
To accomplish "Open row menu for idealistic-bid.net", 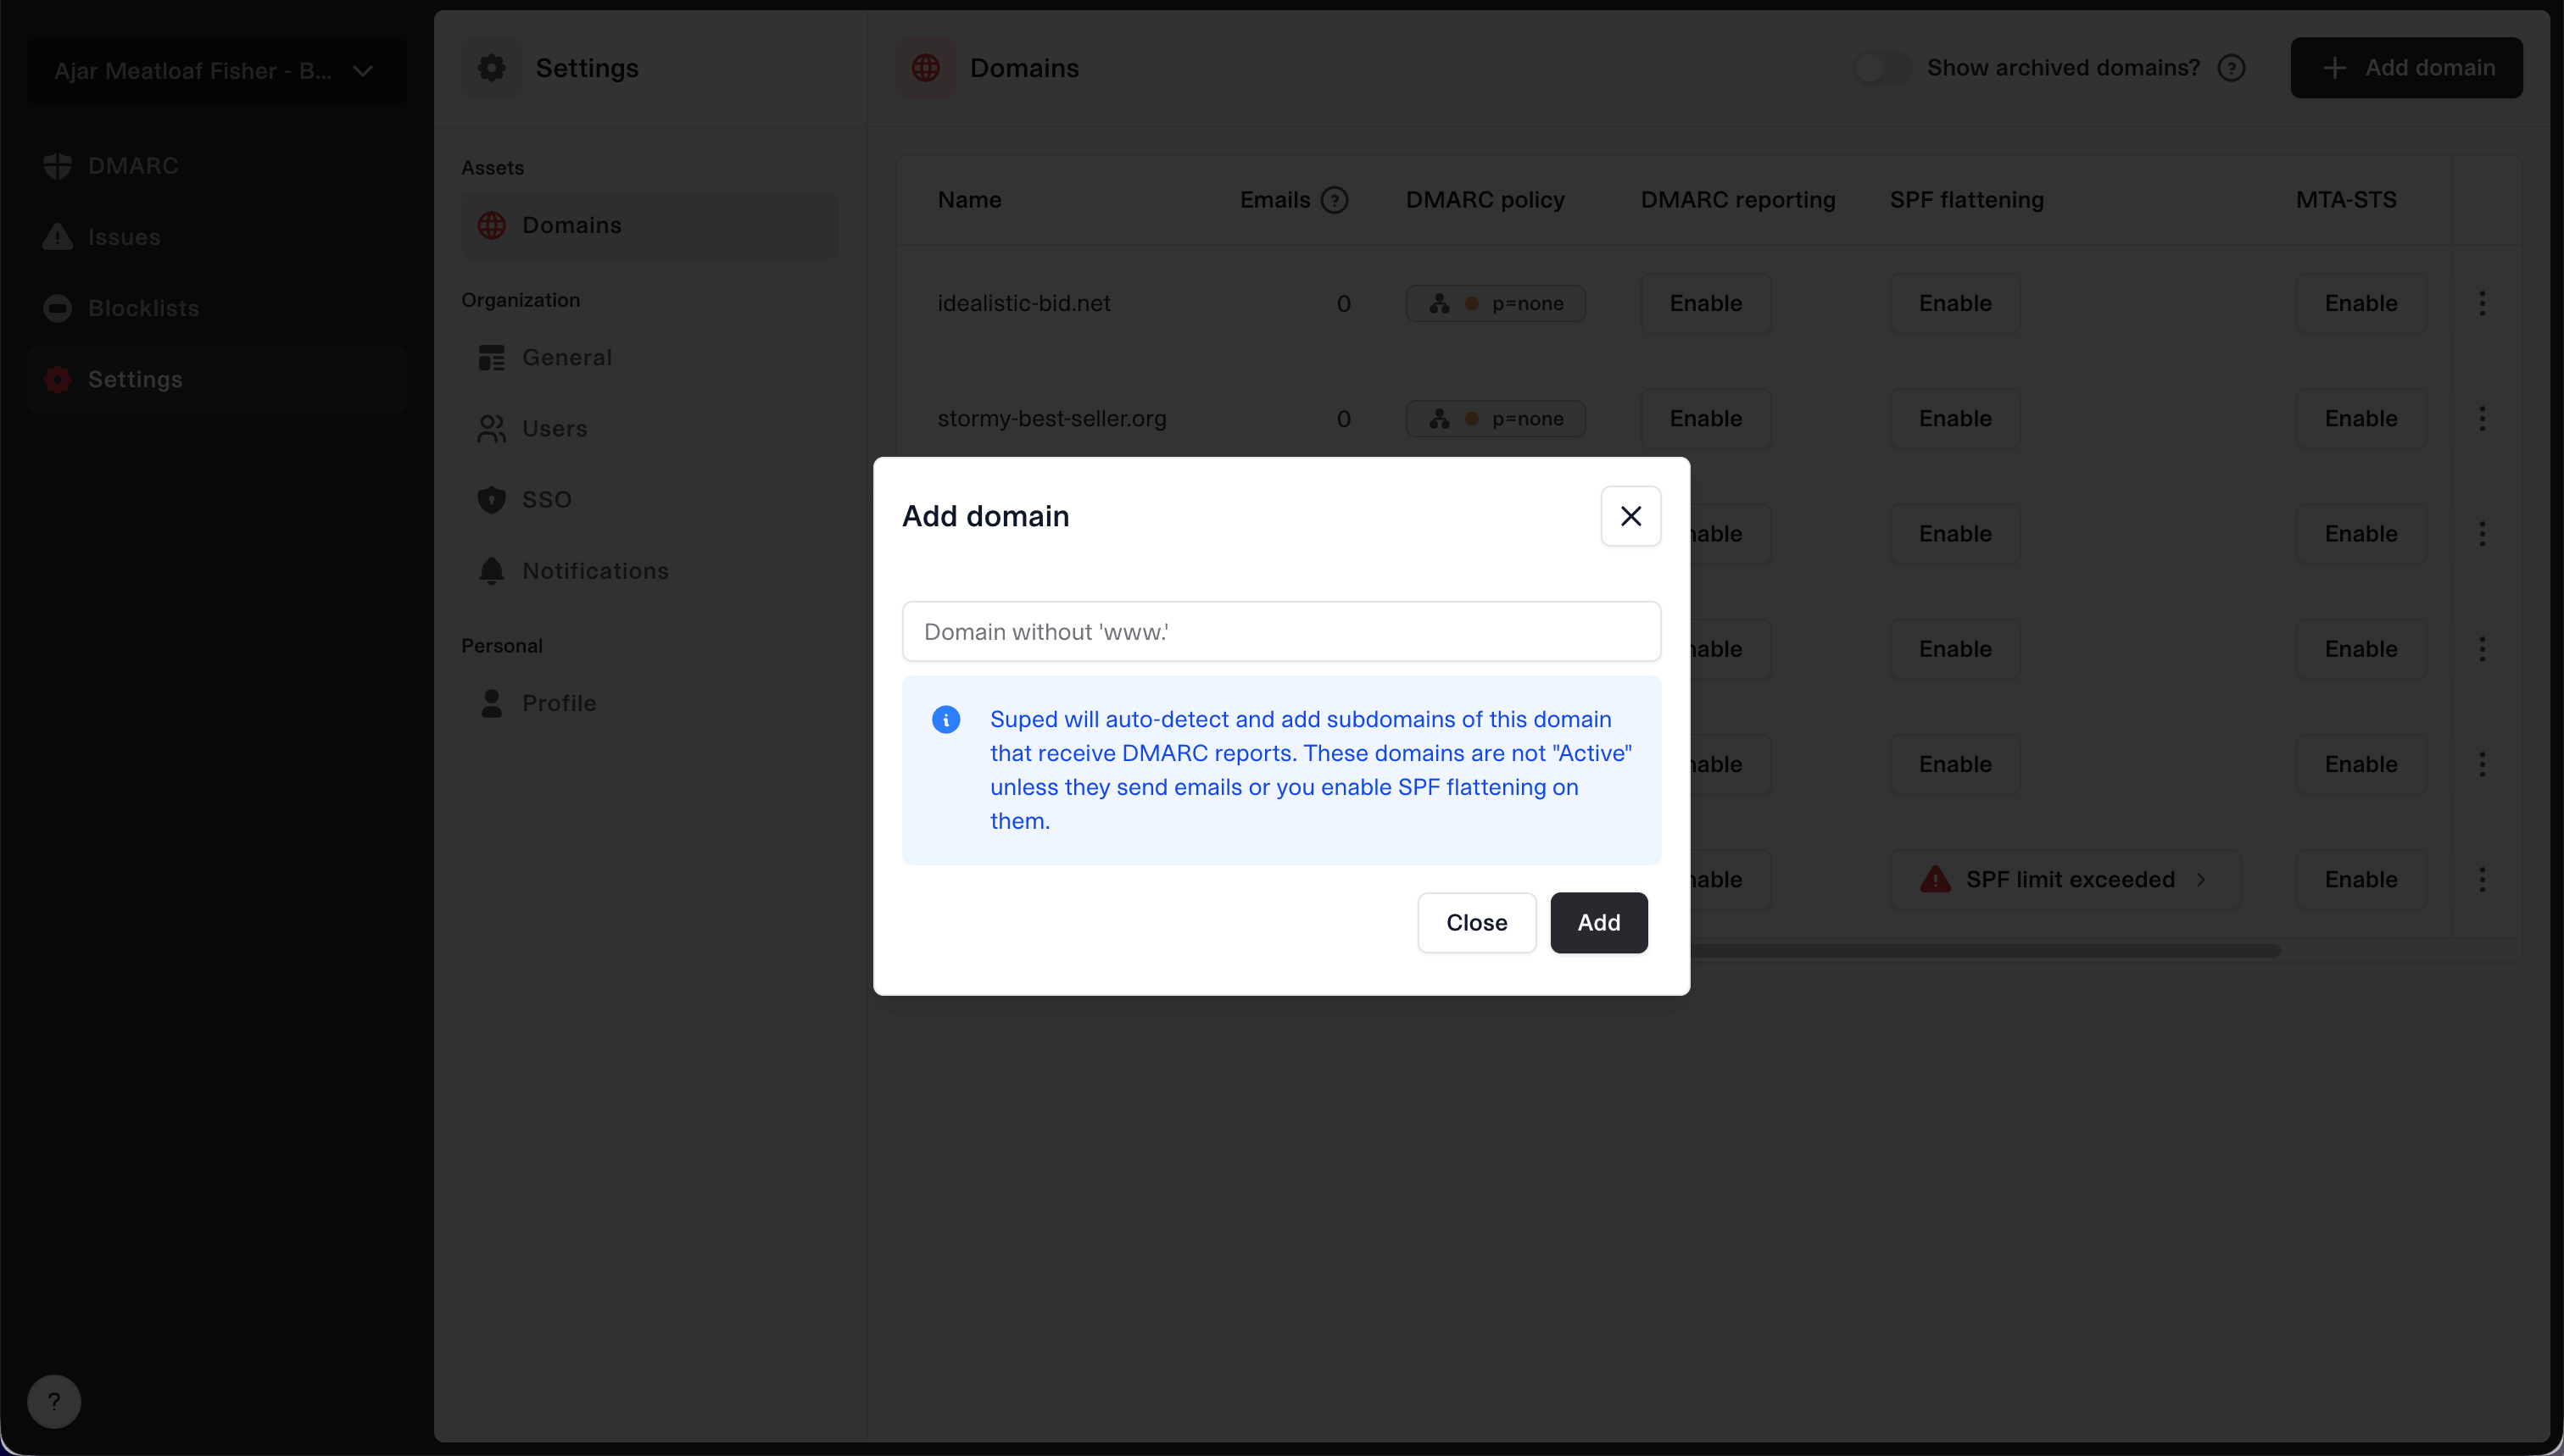I will [x=2481, y=303].
